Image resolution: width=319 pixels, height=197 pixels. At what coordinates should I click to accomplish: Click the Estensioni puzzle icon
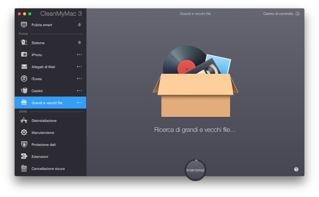click(24, 156)
